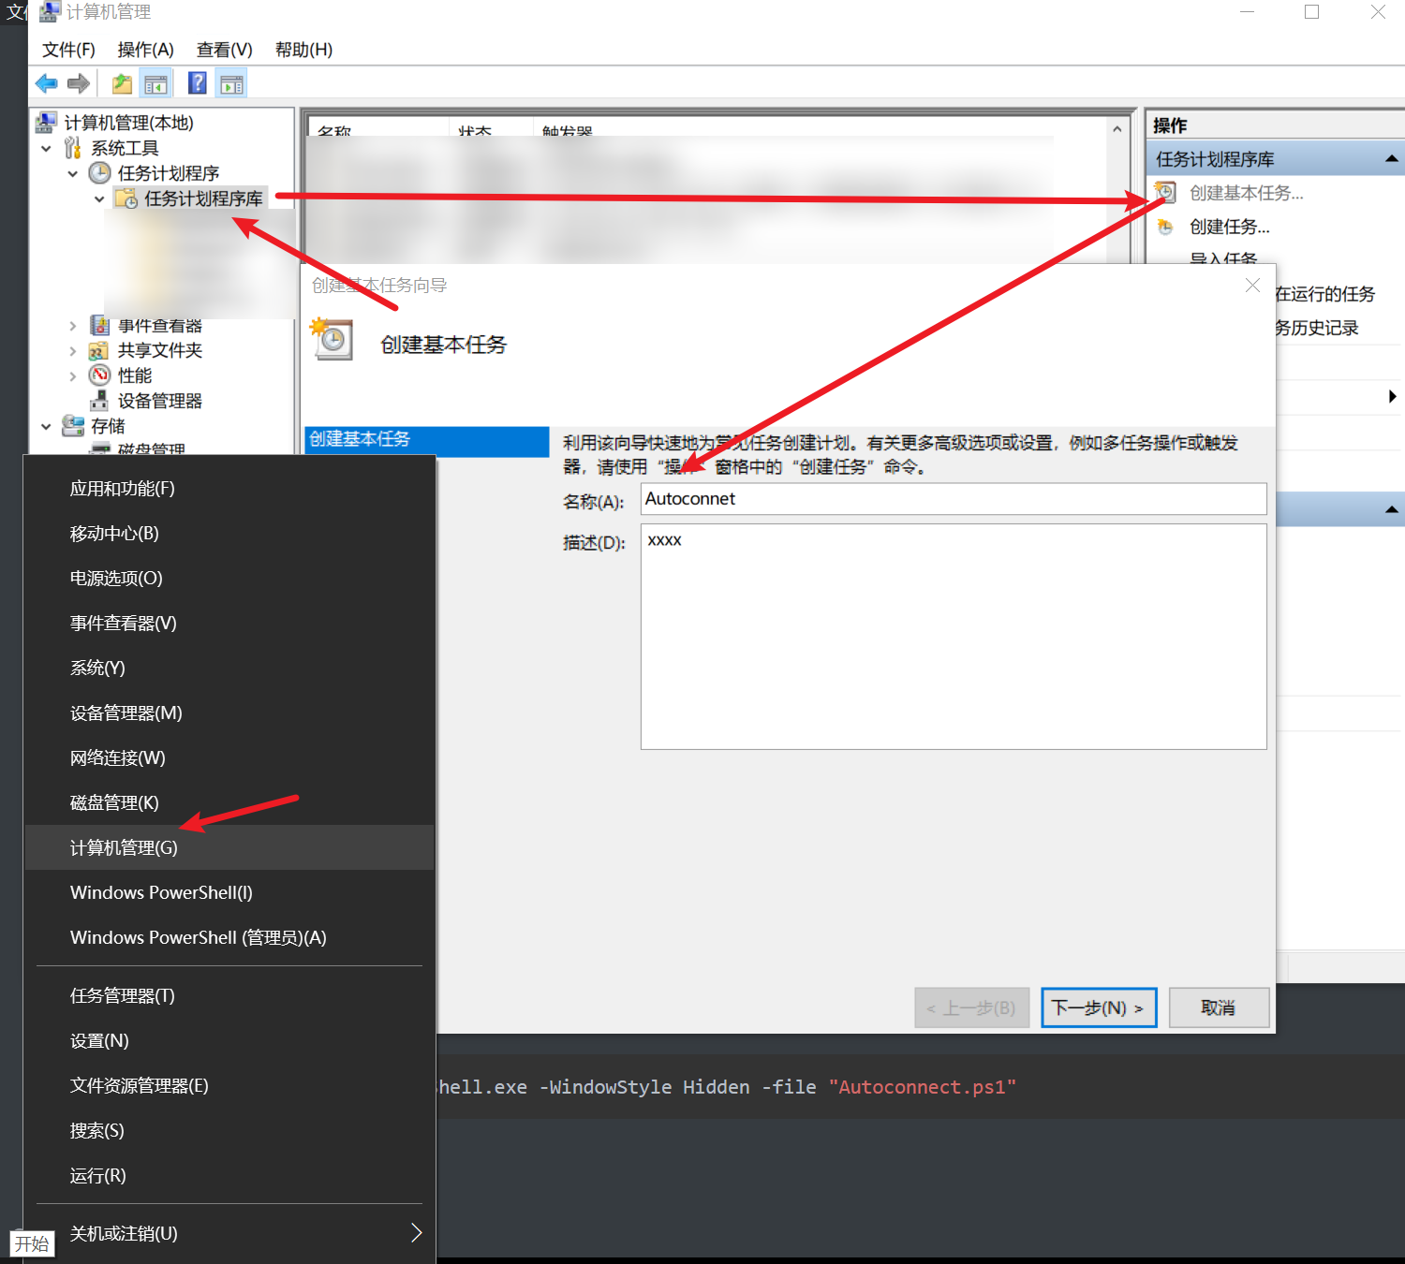Click the 下一步(N) button
Screen dimensions: 1405x1264
pyautogui.click(x=1098, y=1007)
